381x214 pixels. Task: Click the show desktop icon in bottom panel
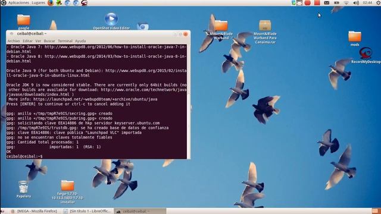coord(2,211)
